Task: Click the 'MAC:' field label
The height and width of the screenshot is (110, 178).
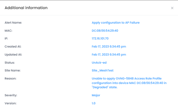Action: pyautogui.click(x=8, y=31)
